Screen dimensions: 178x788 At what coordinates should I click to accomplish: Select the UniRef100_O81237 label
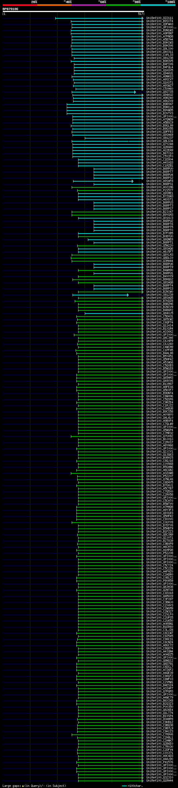[x=159, y=138]
